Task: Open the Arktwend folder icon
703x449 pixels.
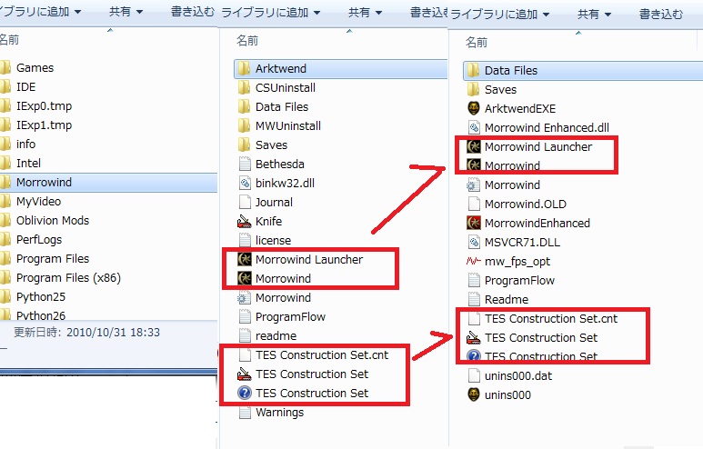Action: pyautogui.click(x=245, y=68)
